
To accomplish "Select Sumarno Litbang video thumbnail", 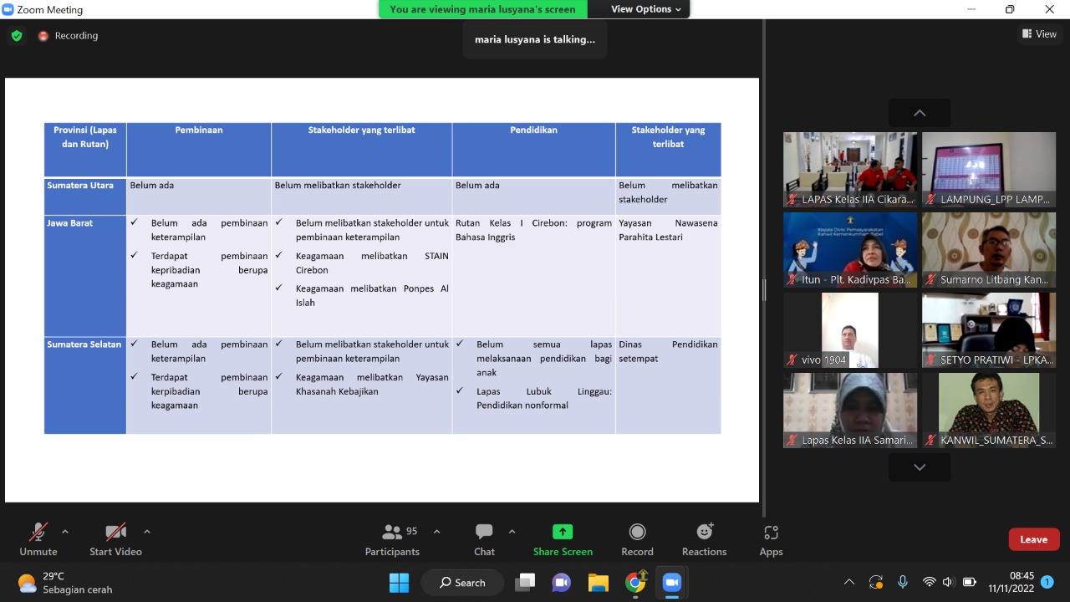I will click(x=988, y=249).
